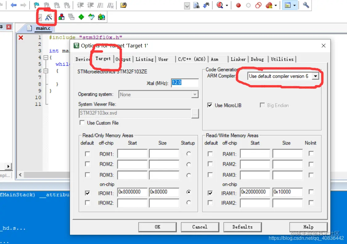347x244 pixels.
Task: Navigate backward with the blue left arrow
Action: [x=14, y=5]
